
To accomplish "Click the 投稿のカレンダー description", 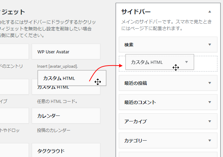I will pyautogui.click(x=54, y=130).
